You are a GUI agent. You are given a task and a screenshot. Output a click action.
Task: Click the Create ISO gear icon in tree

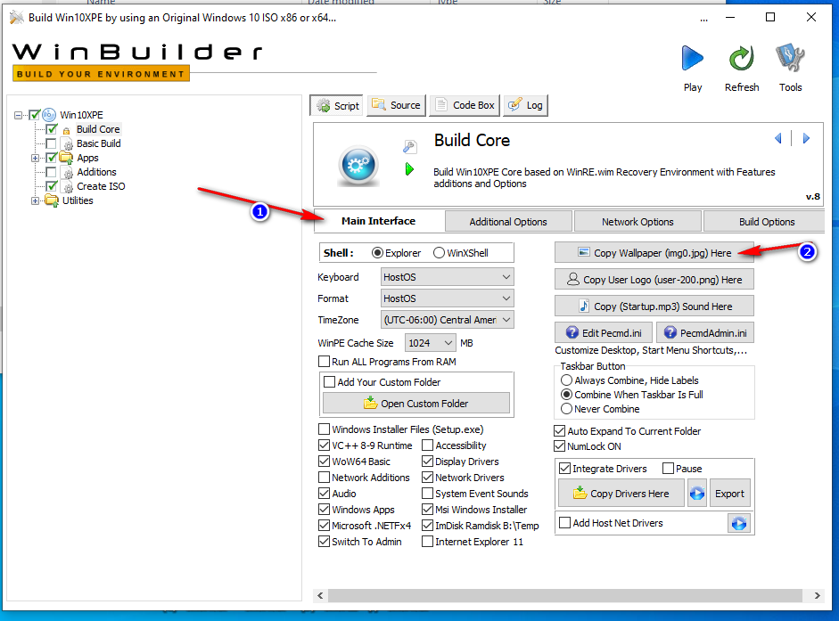(x=68, y=187)
